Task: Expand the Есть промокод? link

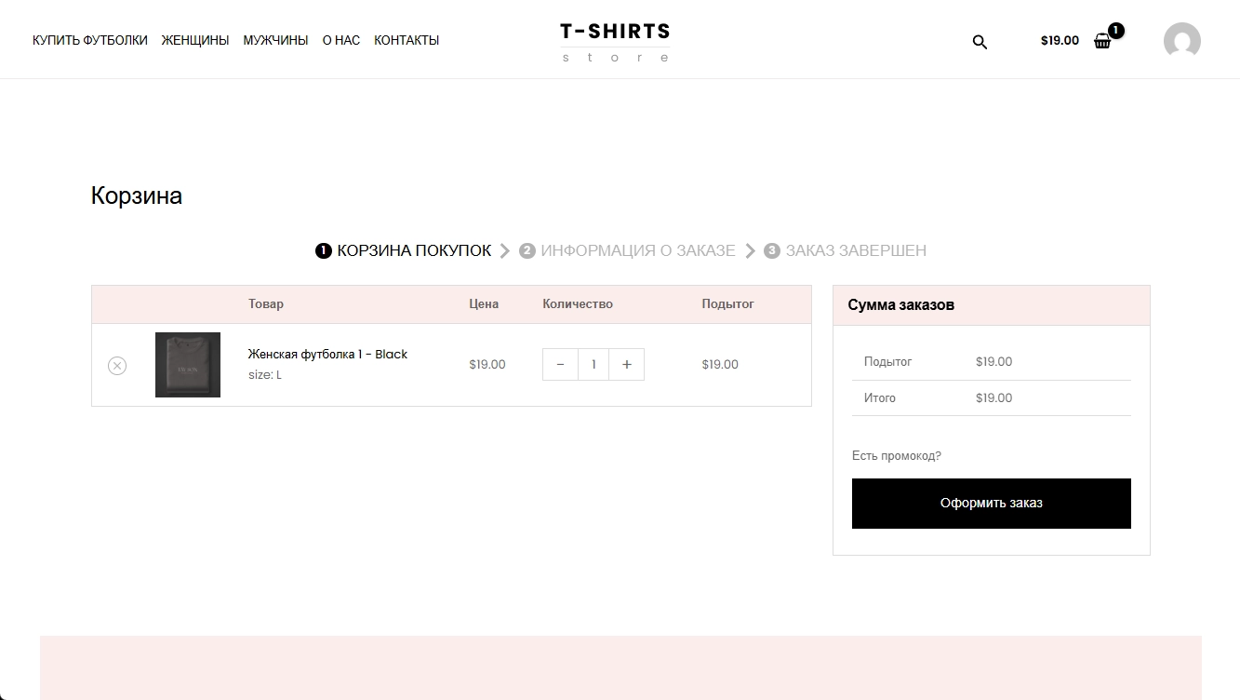Action: click(897, 455)
